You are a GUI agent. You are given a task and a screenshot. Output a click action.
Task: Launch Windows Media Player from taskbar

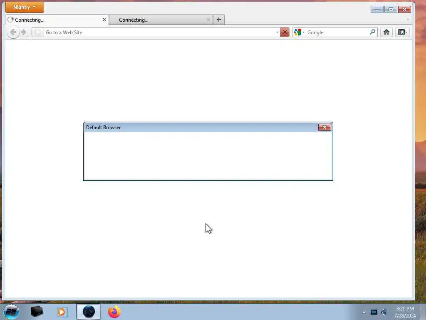click(62, 312)
